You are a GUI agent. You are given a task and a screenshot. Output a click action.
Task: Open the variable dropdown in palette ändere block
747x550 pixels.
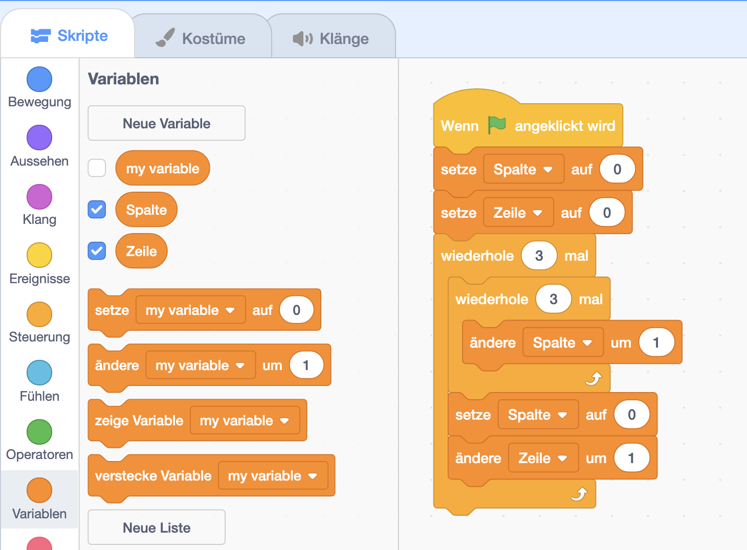coord(201,365)
